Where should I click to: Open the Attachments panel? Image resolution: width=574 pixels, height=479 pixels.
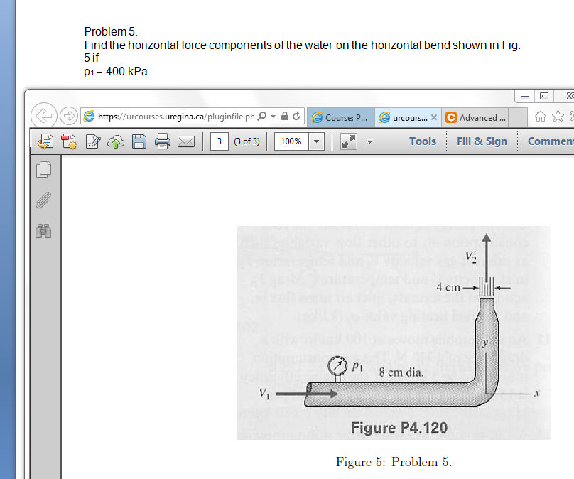(44, 200)
